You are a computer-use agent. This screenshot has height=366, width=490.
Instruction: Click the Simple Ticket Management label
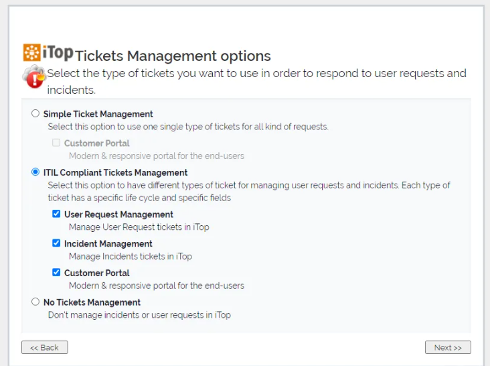click(98, 114)
